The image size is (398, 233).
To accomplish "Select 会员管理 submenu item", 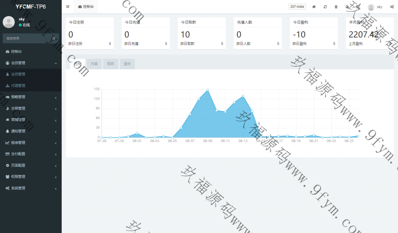I will click(18, 74).
